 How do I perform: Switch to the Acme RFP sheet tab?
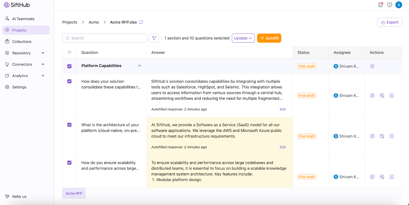coord(74,193)
